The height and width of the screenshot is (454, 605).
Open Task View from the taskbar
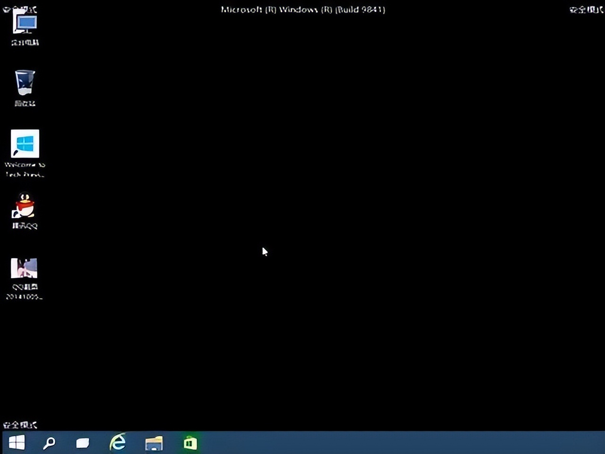click(82, 443)
